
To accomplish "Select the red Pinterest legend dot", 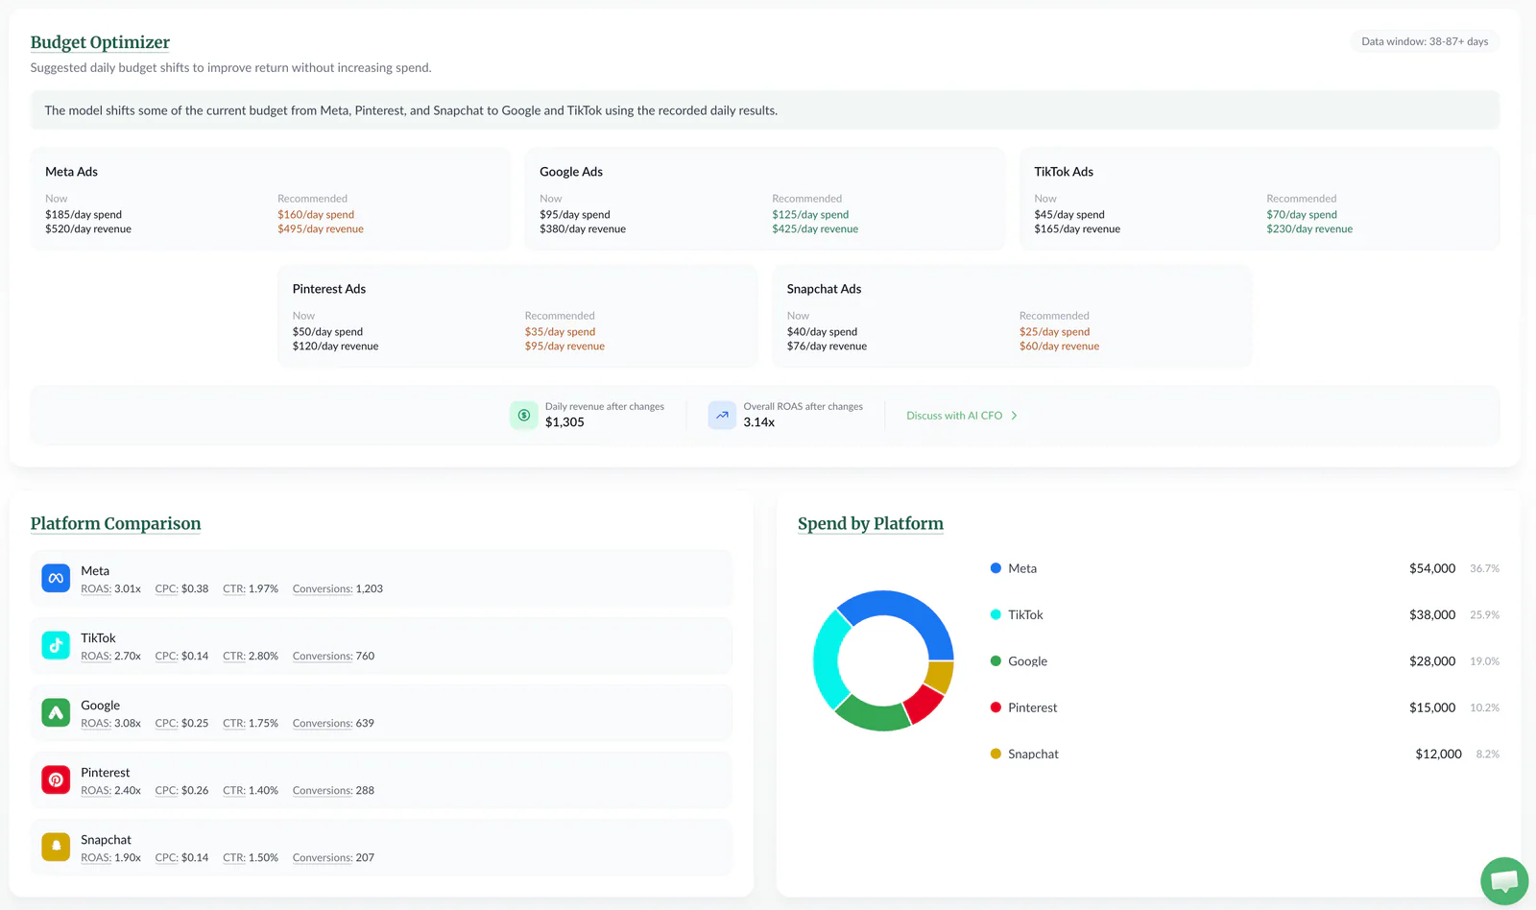I will point(996,707).
